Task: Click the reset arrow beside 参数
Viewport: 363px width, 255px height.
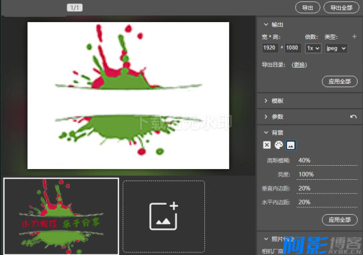Action: [x=354, y=117]
